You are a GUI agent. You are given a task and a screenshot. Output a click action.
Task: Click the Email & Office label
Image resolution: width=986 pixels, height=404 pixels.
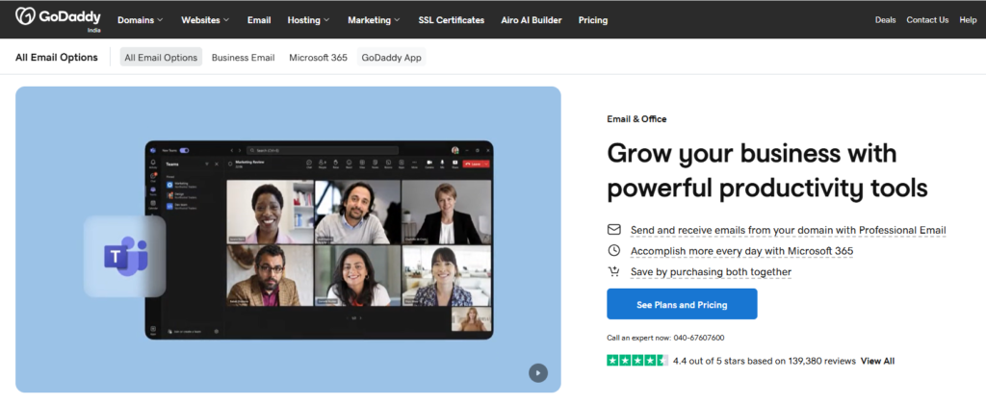(636, 118)
